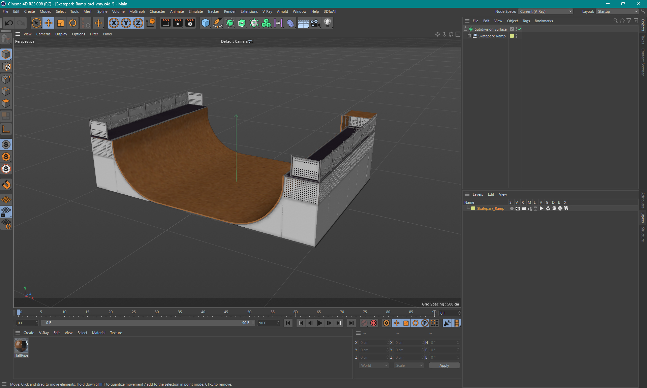This screenshot has height=388, width=647.
Task: Open the V-Ray menu
Action: (267, 11)
